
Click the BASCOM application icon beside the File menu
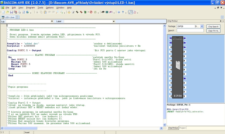pyautogui.click(x=3, y=8)
